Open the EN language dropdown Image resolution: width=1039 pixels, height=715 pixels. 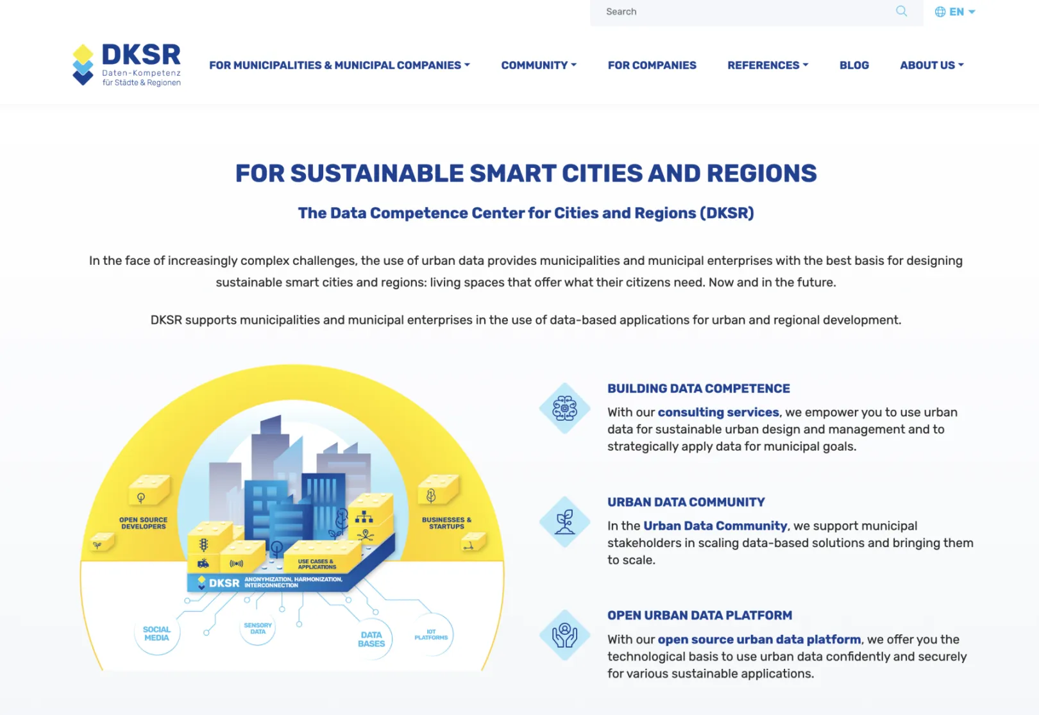click(x=955, y=12)
